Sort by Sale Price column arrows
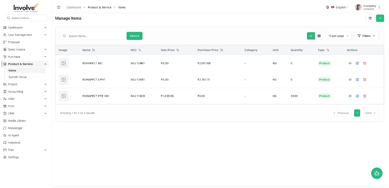The height and width of the screenshot is (188, 389). point(178,50)
